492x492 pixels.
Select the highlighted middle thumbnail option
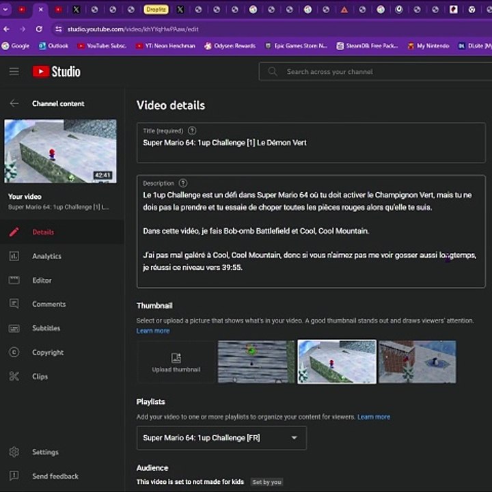point(337,361)
